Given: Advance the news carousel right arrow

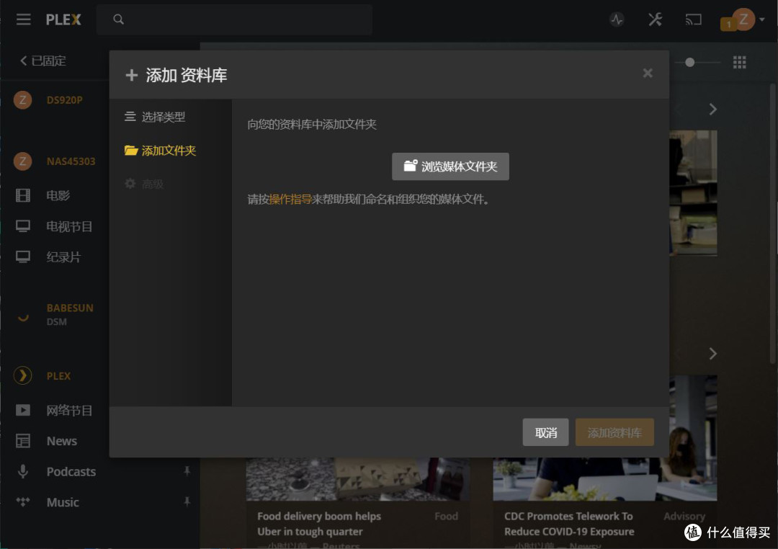Looking at the screenshot, I should [712, 354].
